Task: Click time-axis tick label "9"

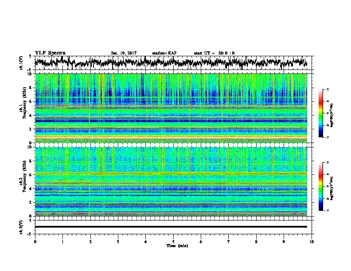Action: pos(284,242)
